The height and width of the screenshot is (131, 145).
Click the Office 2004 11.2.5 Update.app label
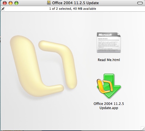109,106
